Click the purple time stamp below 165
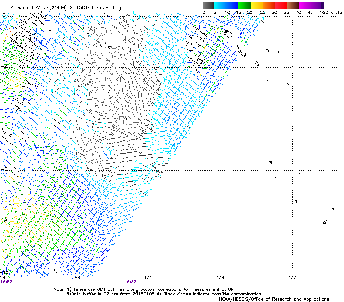Viewport: 344px width, 302px height. (6, 282)
